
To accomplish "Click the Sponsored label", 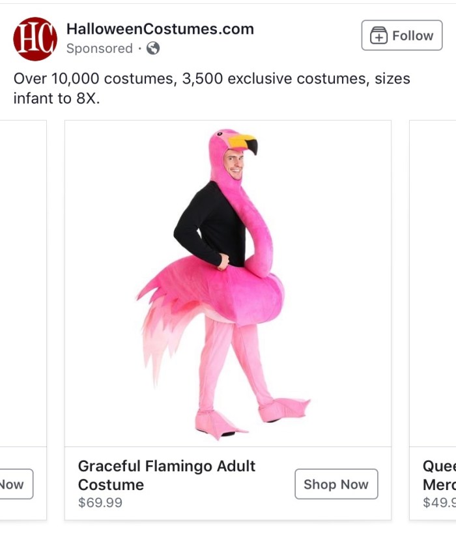I will click(x=99, y=48).
